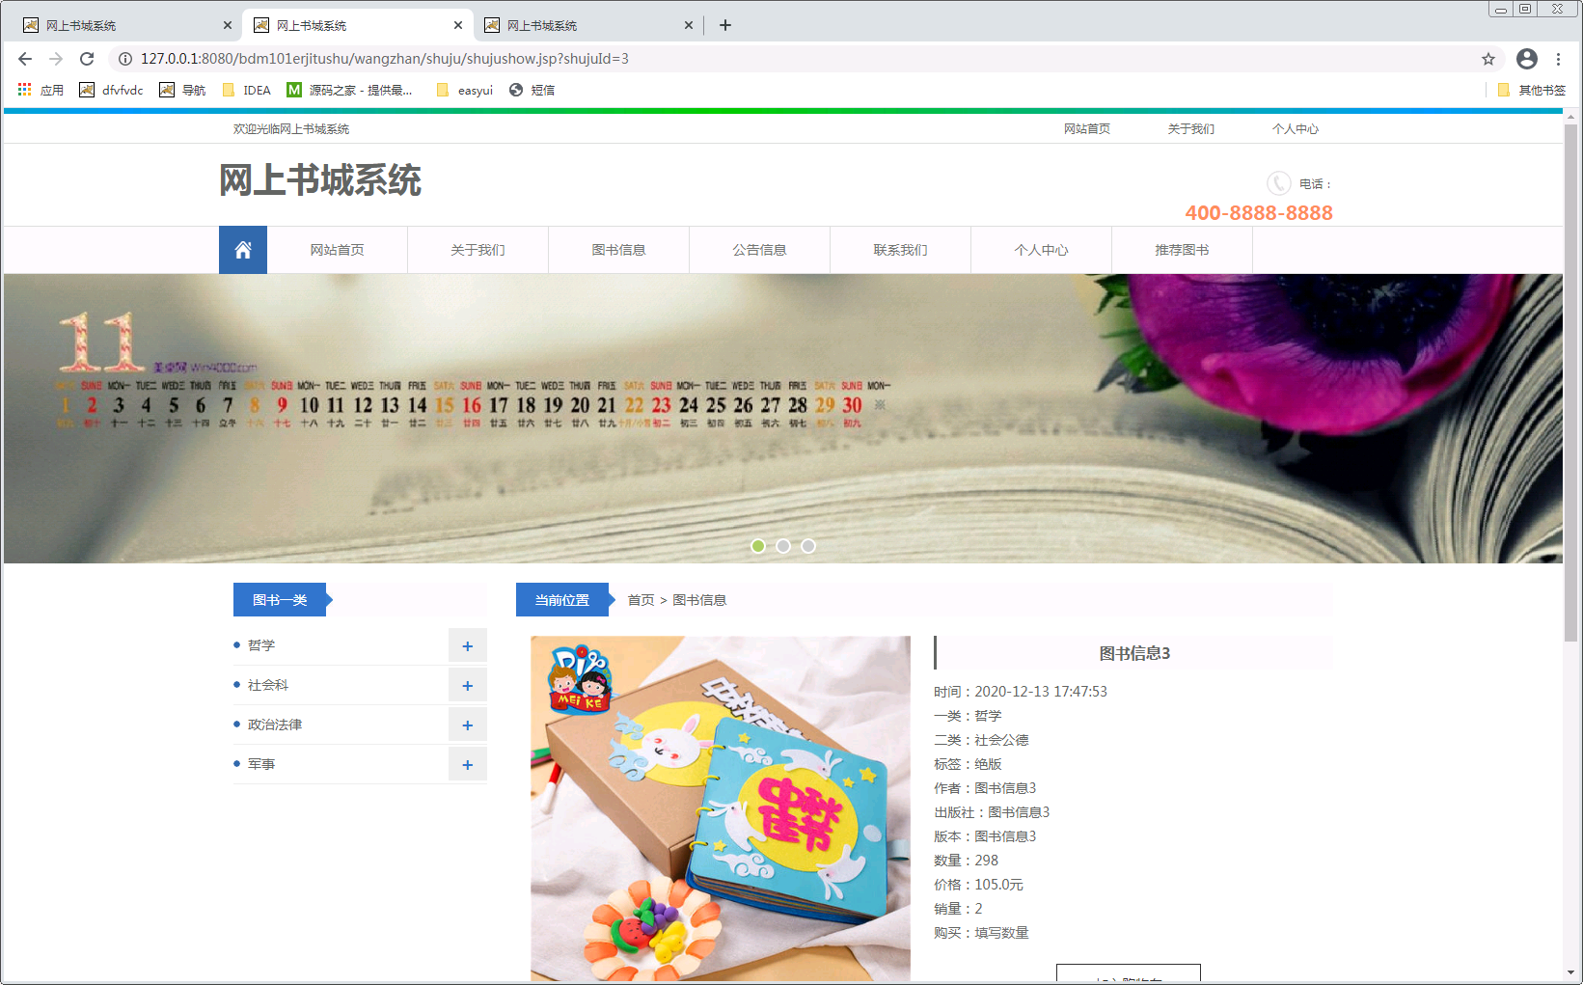Click the browser forward arrow
The width and height of the screenshot is (1583, 985).
(x=56, y=59)
